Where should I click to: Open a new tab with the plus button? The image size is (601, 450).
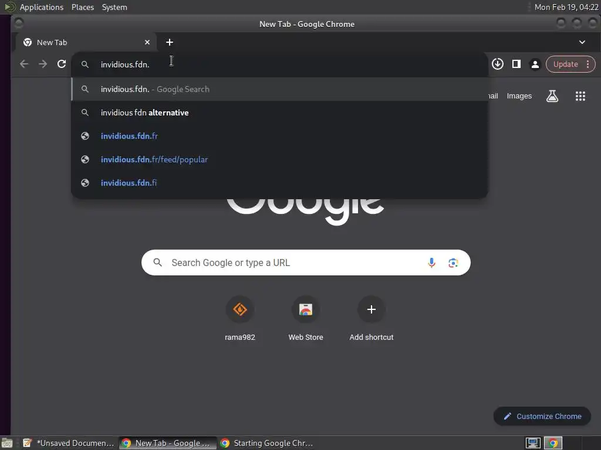point(170,42)
